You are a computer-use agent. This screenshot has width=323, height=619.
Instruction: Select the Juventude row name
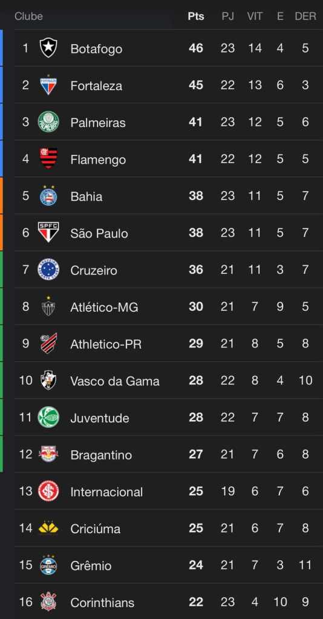coord(100,418)
